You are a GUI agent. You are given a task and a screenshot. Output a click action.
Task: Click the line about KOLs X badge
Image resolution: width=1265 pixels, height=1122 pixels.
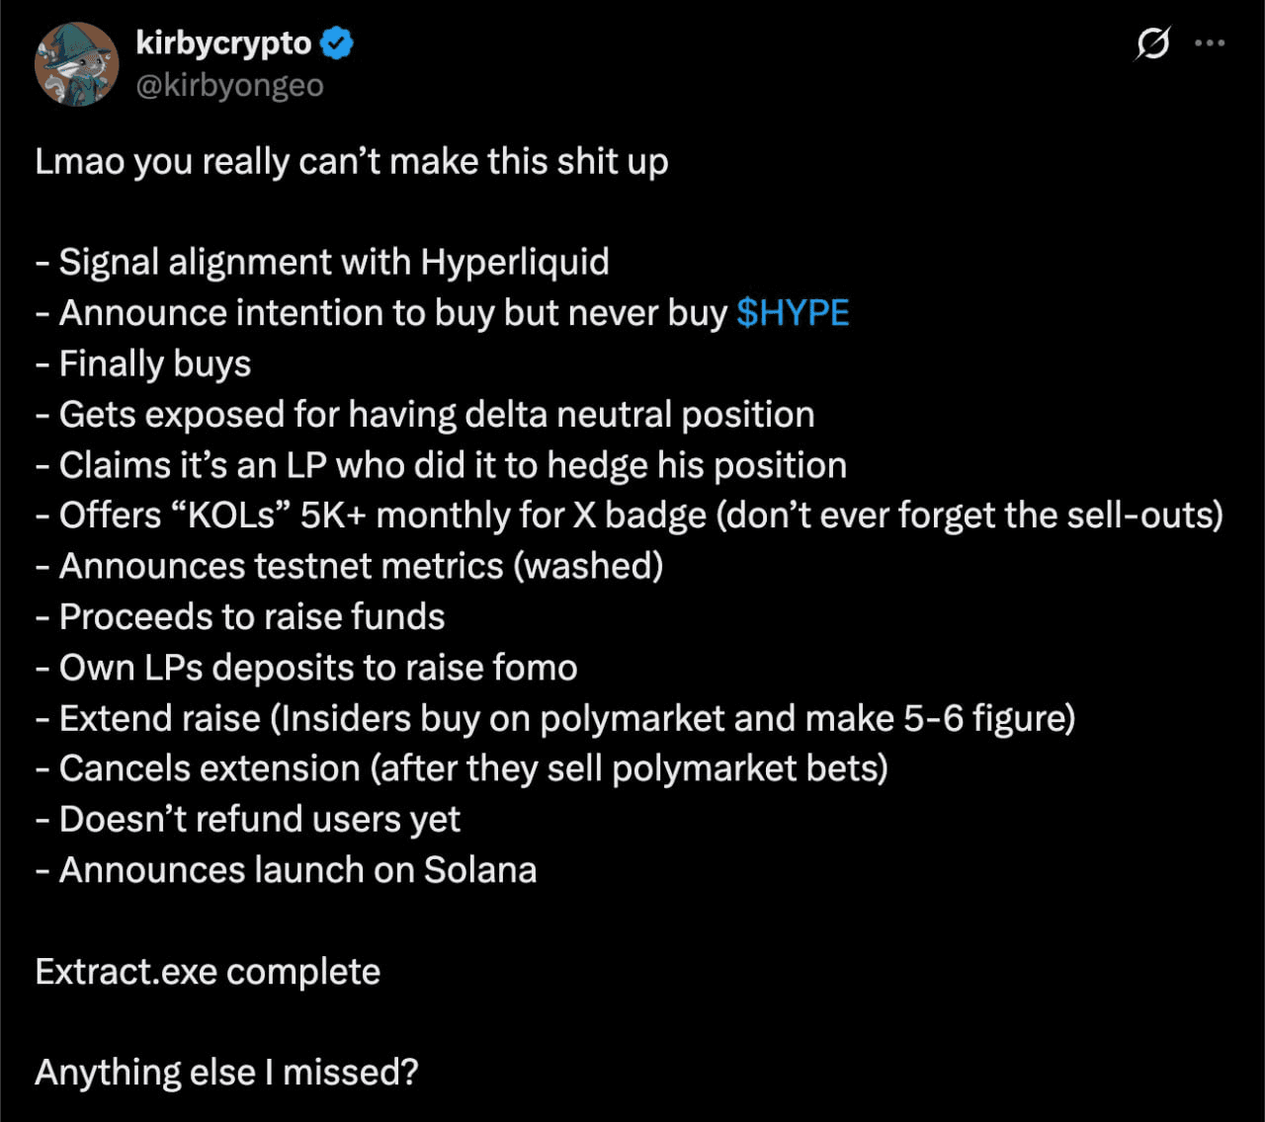point(629,516)
